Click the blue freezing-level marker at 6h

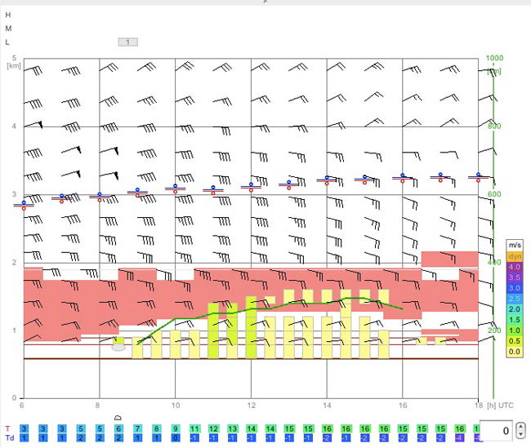24,204
